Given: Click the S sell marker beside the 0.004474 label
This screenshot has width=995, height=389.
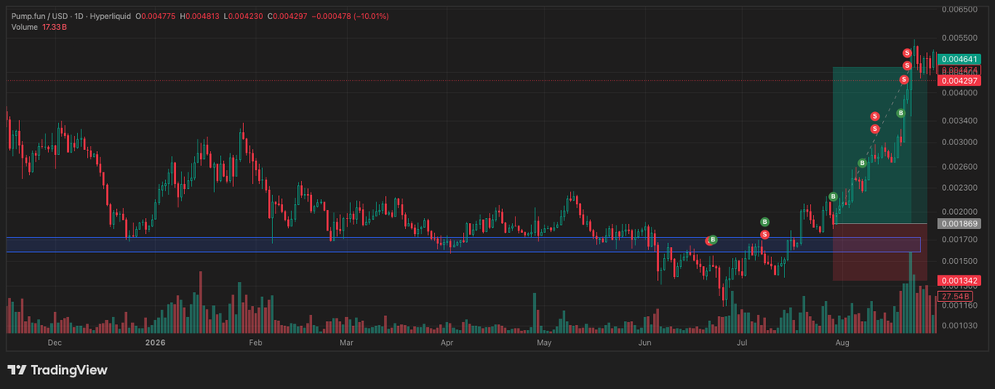Looking at the screenshot, I should click(x=907, y=66).
